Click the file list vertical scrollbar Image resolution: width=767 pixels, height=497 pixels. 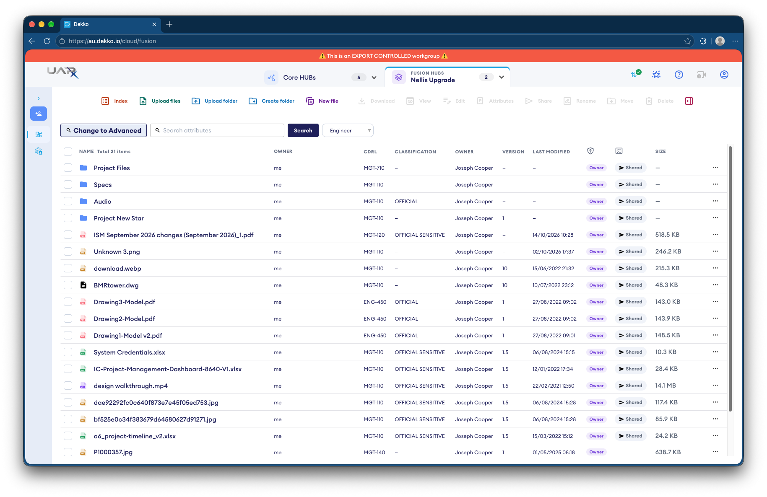point(730,279)
